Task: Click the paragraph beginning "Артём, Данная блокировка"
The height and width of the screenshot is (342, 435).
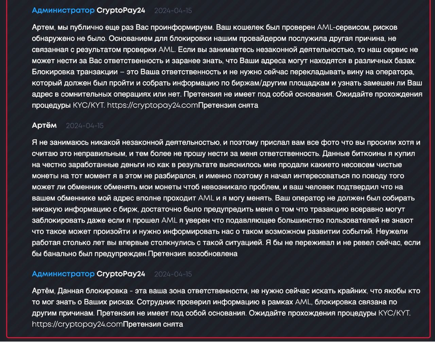Action: pos(226,308)
